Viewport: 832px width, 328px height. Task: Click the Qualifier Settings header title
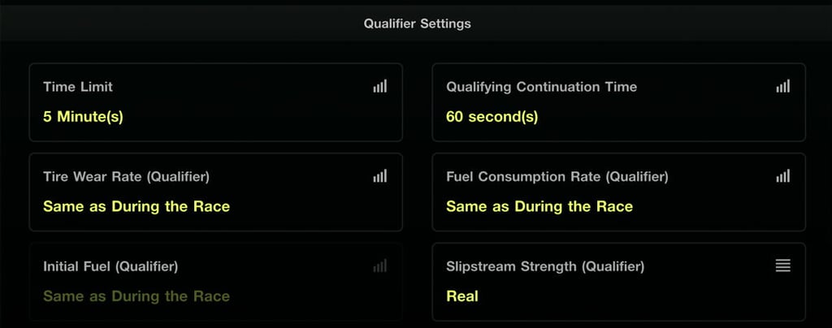pos(417,24)
